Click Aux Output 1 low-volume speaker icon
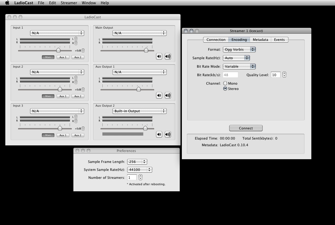This screenshot has width=335, height=225. 159,95
